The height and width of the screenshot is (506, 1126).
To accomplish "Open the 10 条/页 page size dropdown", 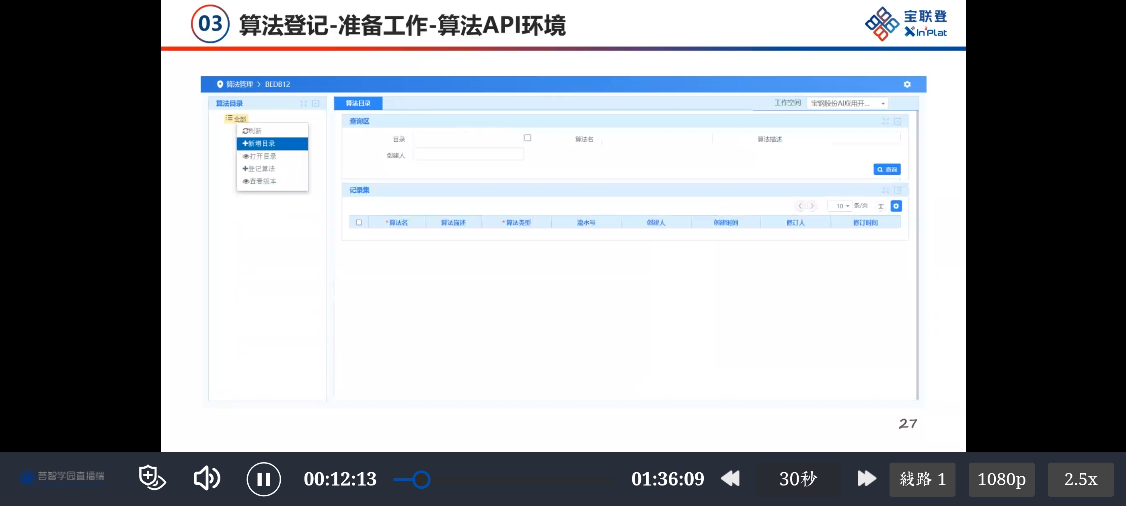I will coord(842,206).
